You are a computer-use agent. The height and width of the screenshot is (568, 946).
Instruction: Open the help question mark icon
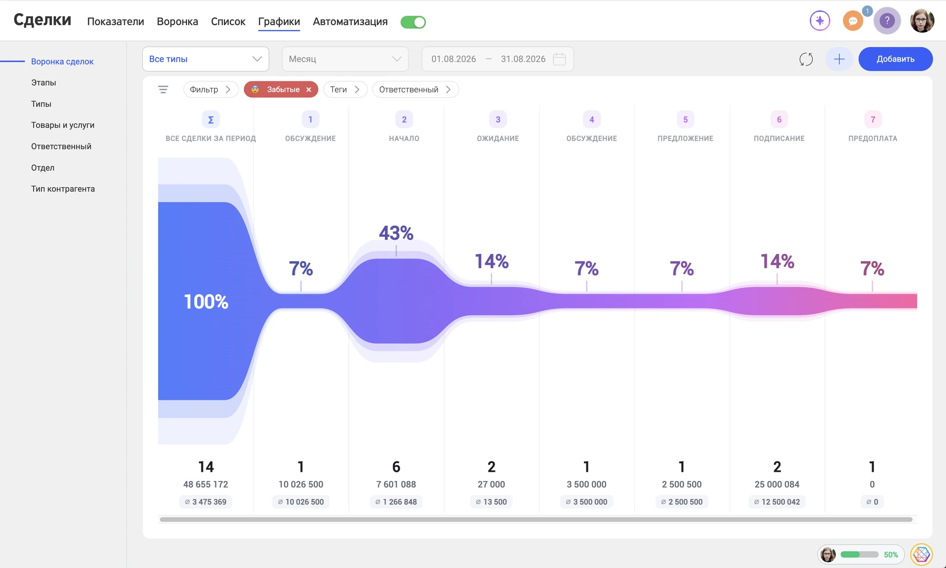tap(887, 21)
